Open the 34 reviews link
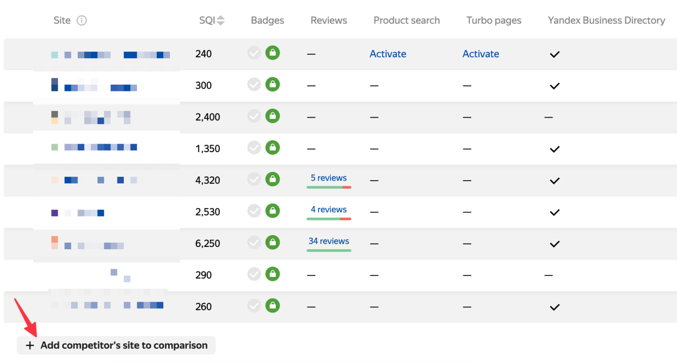 [x=329, y=241]
